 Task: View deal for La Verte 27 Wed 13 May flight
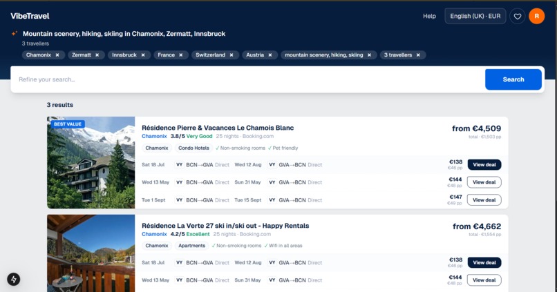tap(484, 280)
